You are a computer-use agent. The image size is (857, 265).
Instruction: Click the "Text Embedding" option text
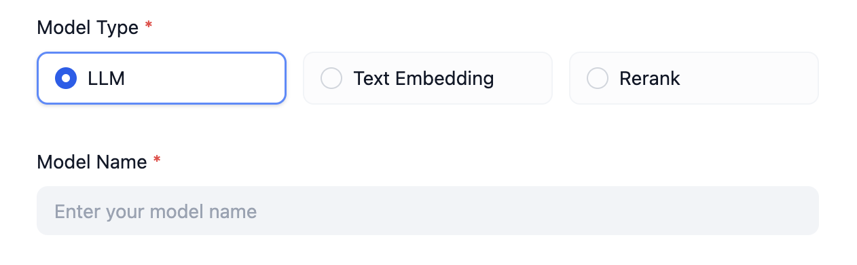coord(424,78)
